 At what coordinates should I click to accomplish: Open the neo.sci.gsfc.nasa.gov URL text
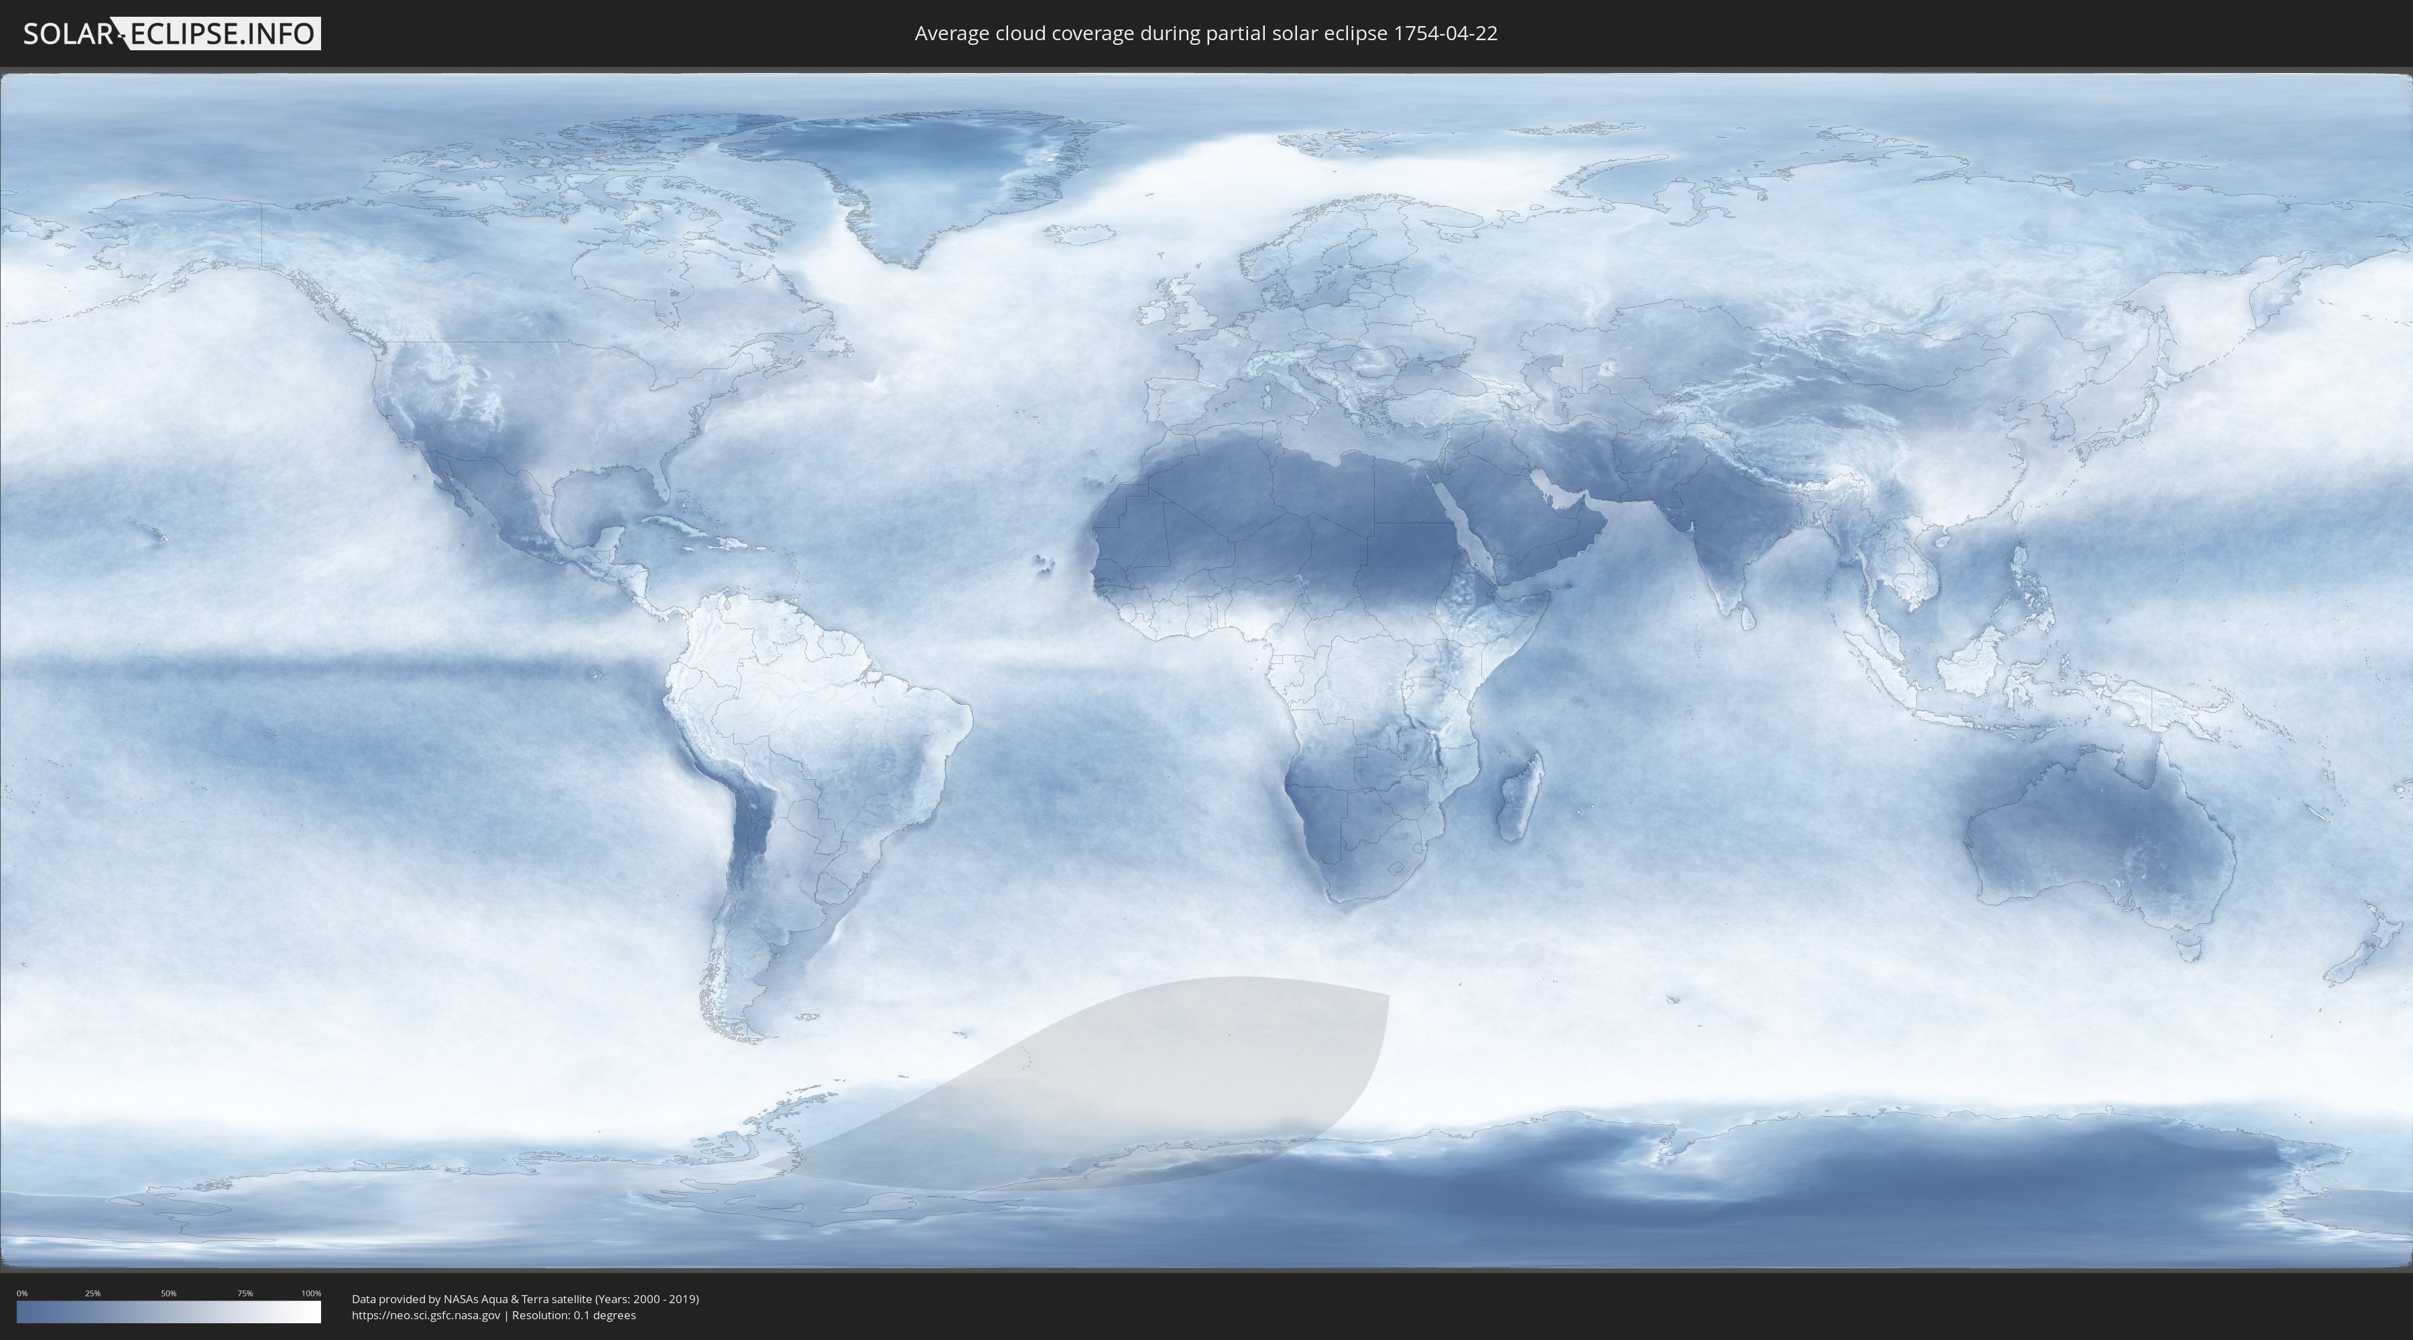point(426,1315)
